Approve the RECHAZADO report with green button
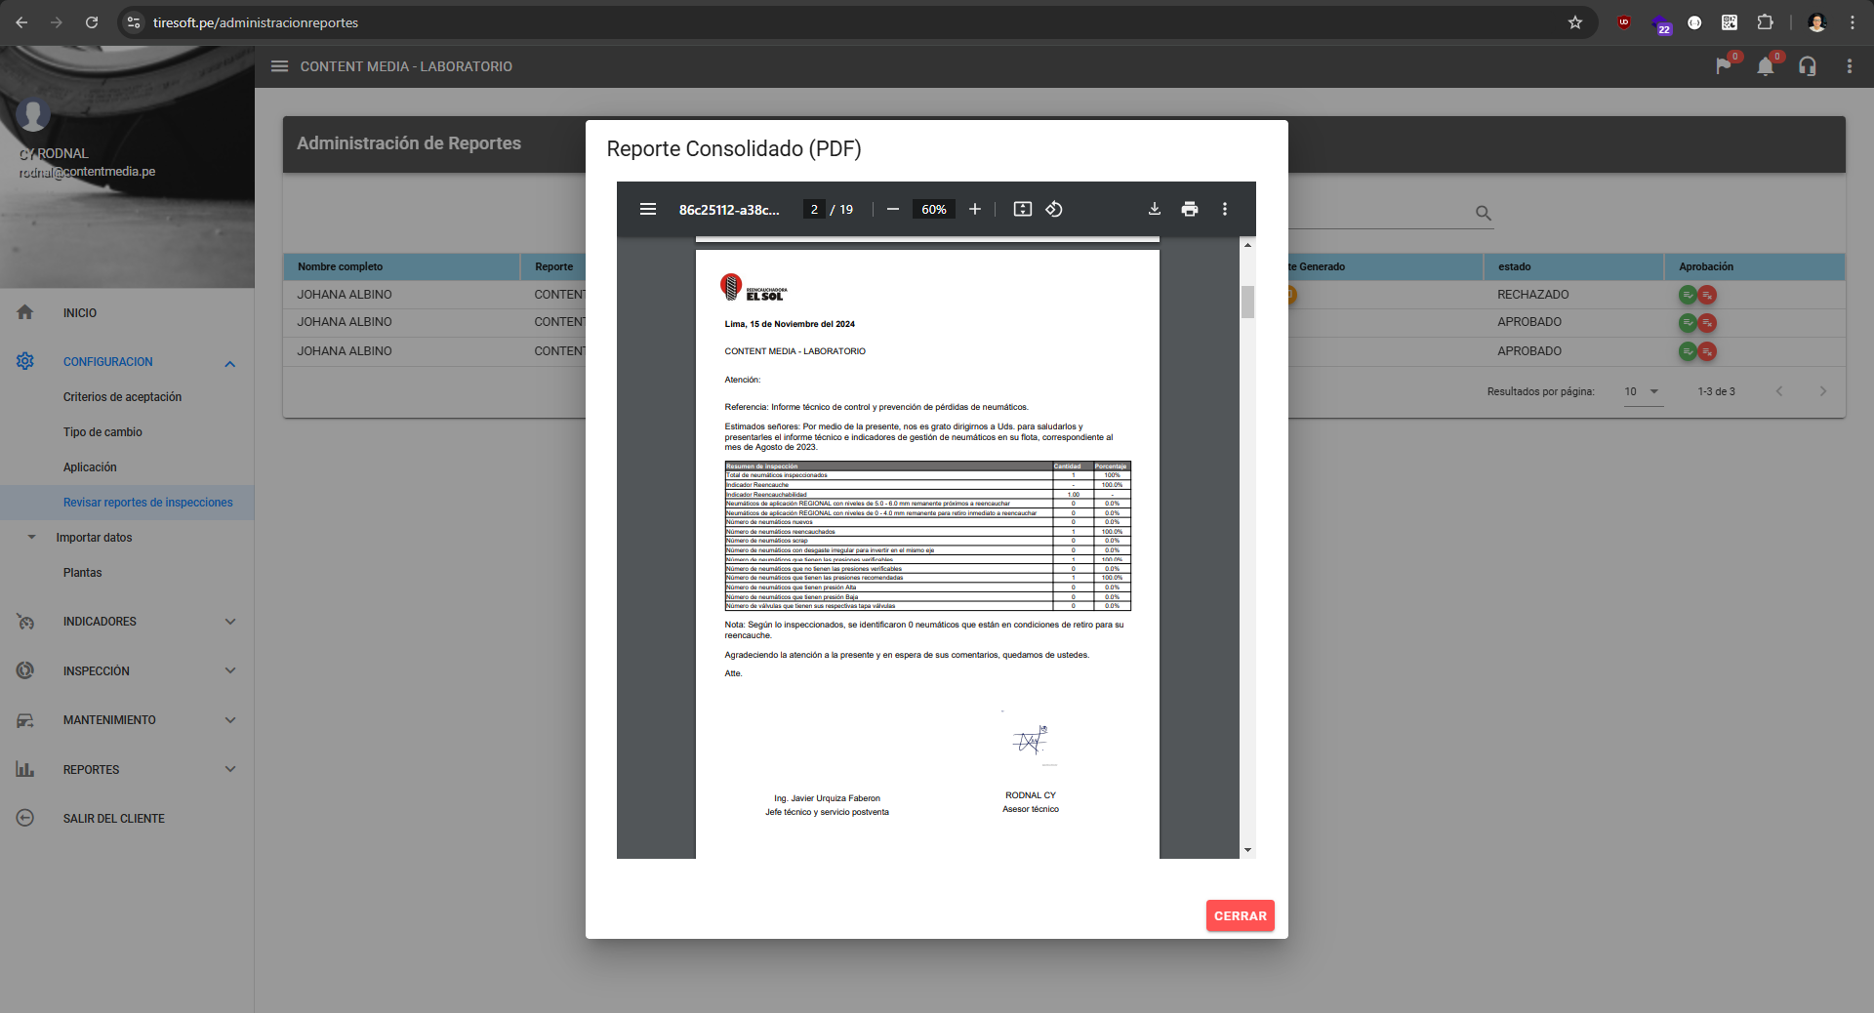This screenshot has width=1874, height=1013. coord(1687,295)
